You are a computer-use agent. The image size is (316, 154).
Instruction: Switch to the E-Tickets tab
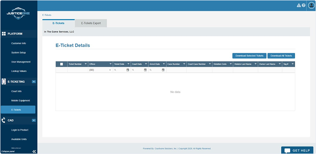coord(58,23)
